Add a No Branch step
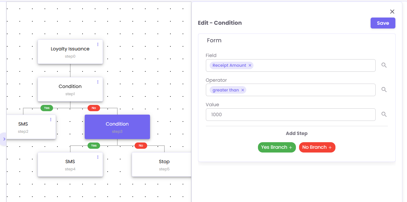The image size is (407, 202). point(317,147)
